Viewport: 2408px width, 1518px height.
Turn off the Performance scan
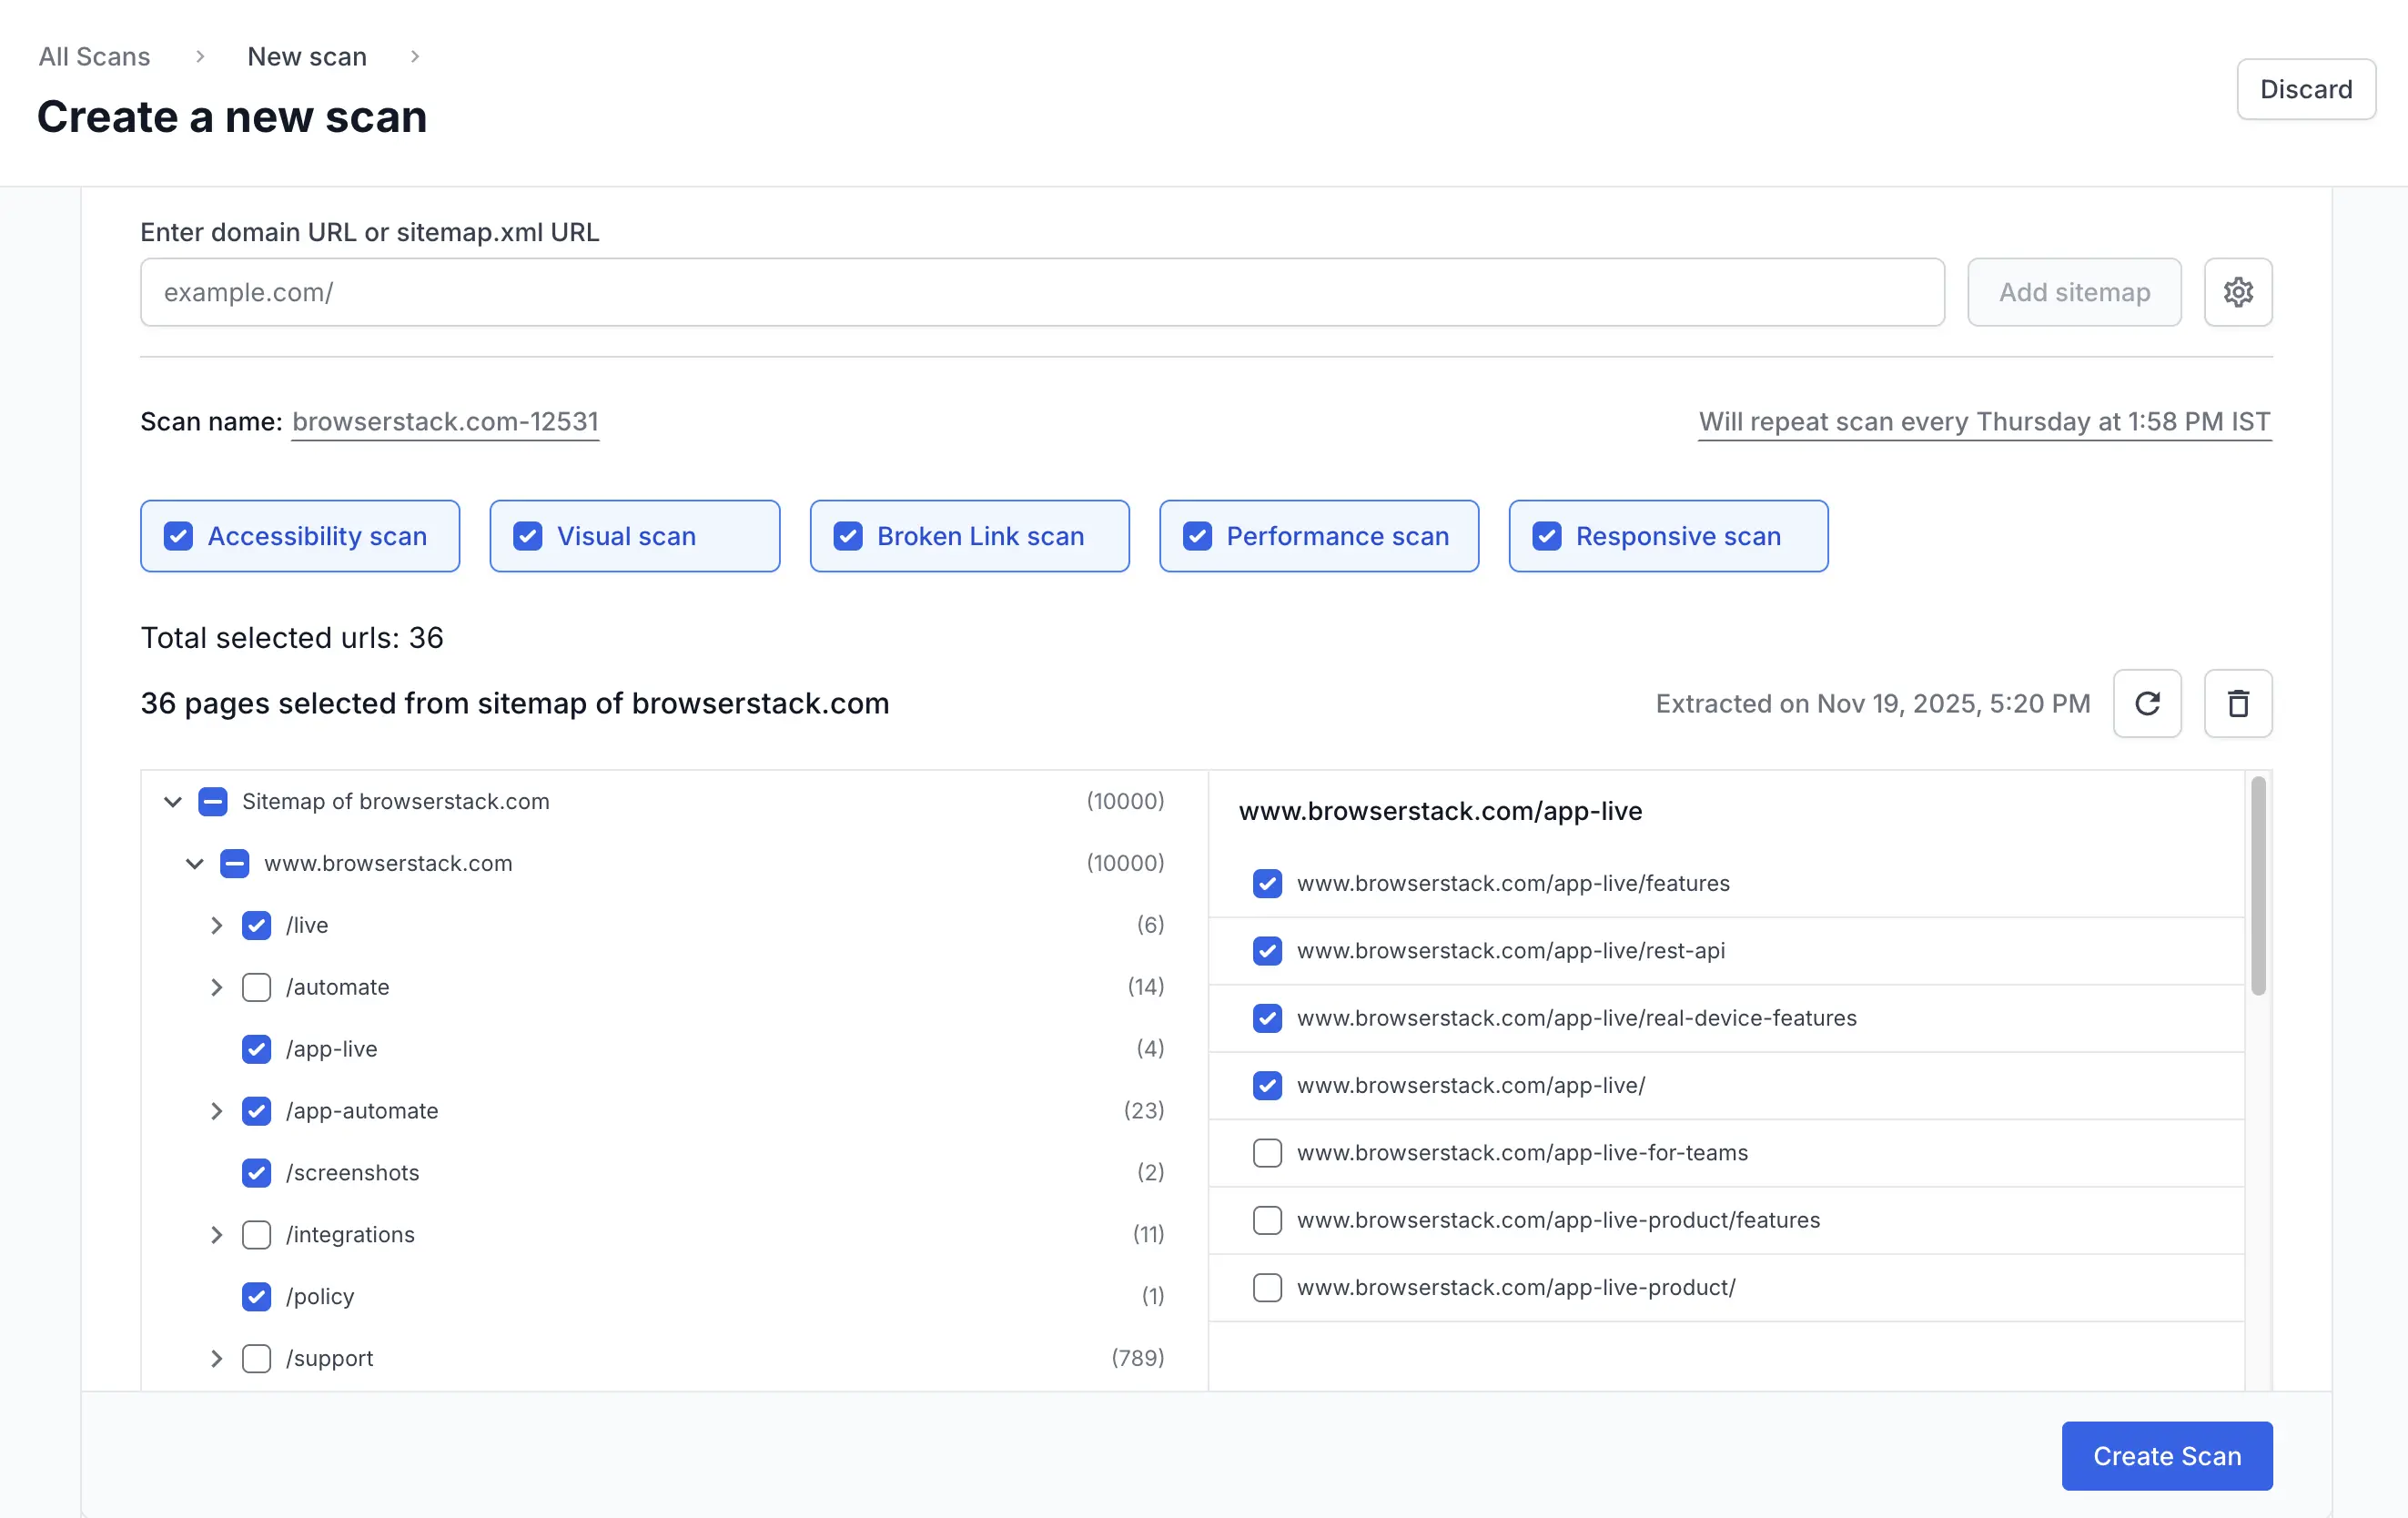click(1196, 536)
